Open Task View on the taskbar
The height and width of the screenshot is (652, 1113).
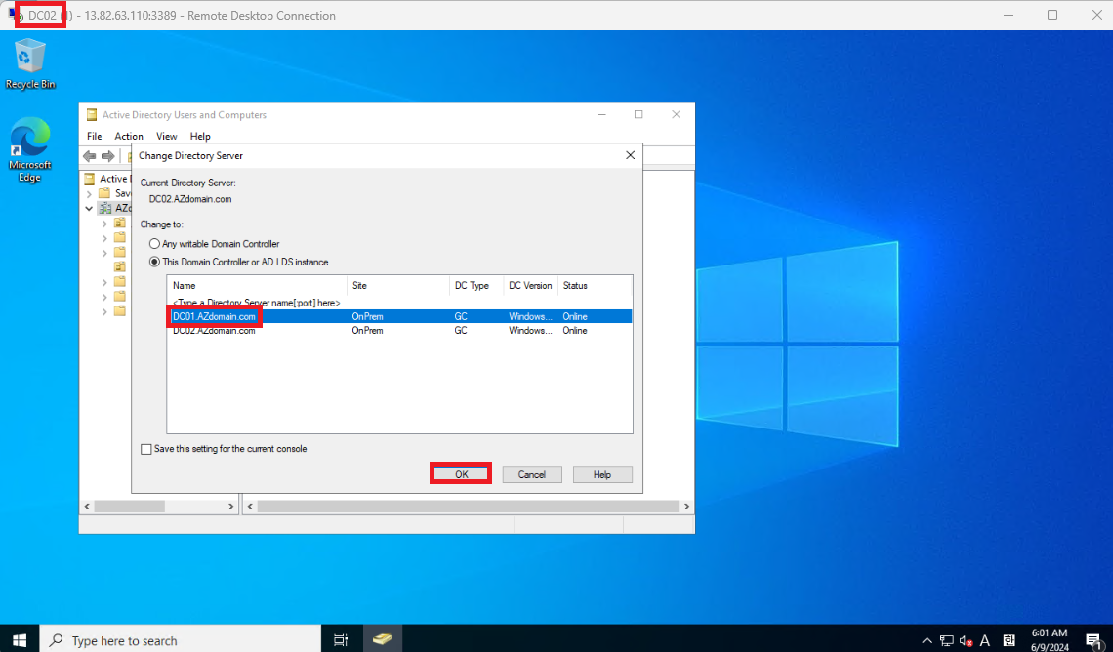[341, 640]
